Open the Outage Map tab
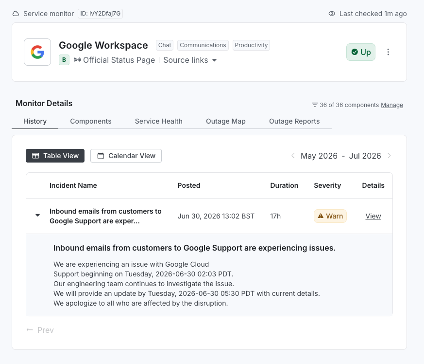424x364 pixels. (x=226, y=121)
